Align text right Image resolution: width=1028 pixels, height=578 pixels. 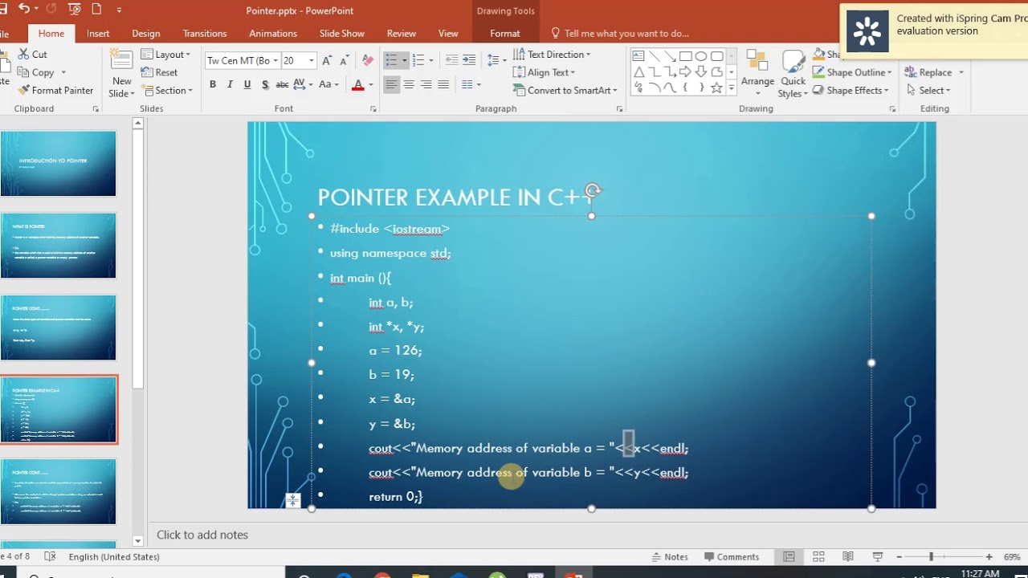pos(426,84)
